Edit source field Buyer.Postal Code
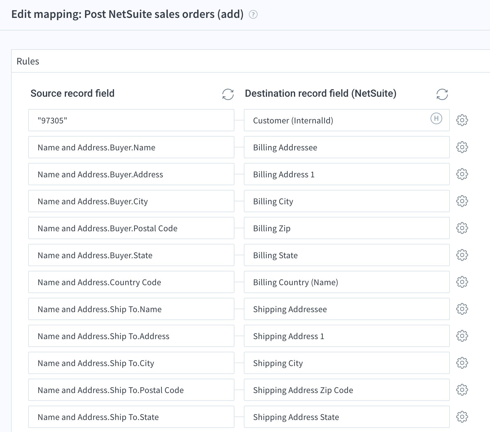The height and width of the screenshot is (432, 490). [x=131, y=228]
